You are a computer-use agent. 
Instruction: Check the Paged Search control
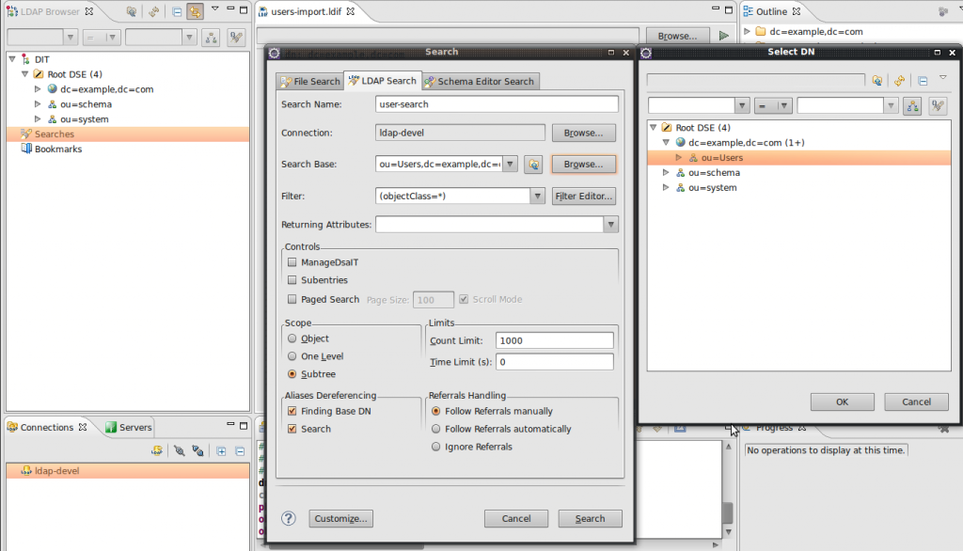tap(292, 299)
